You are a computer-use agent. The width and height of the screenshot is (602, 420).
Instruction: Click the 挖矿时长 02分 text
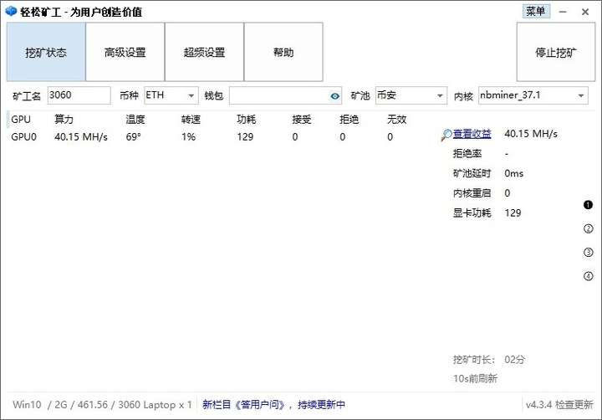pyautogui.click(x=489, y=360)
